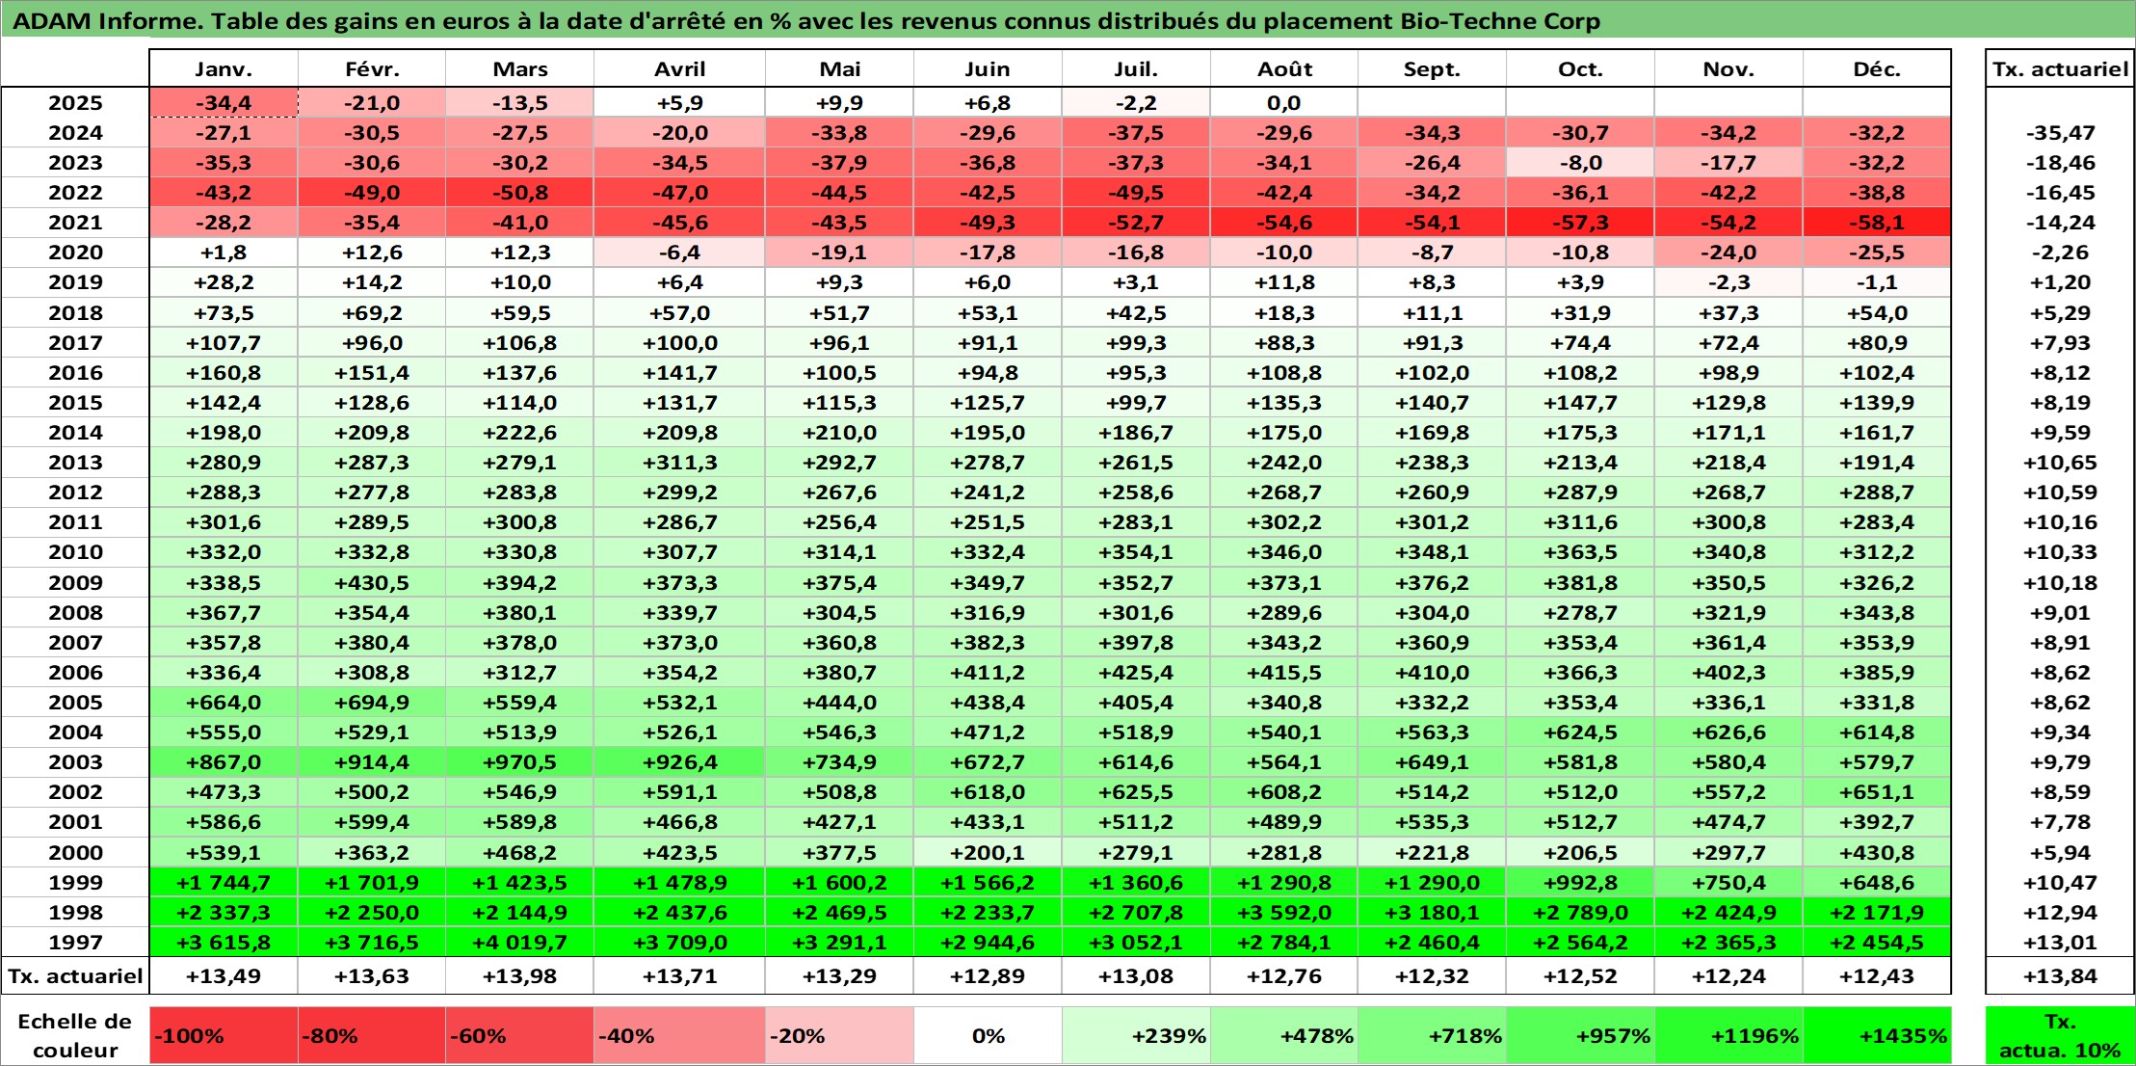This screenshot has height=1066, width=2136.
Task: Select cell -8,0 in 2023 row
Action: [1580, 163]
